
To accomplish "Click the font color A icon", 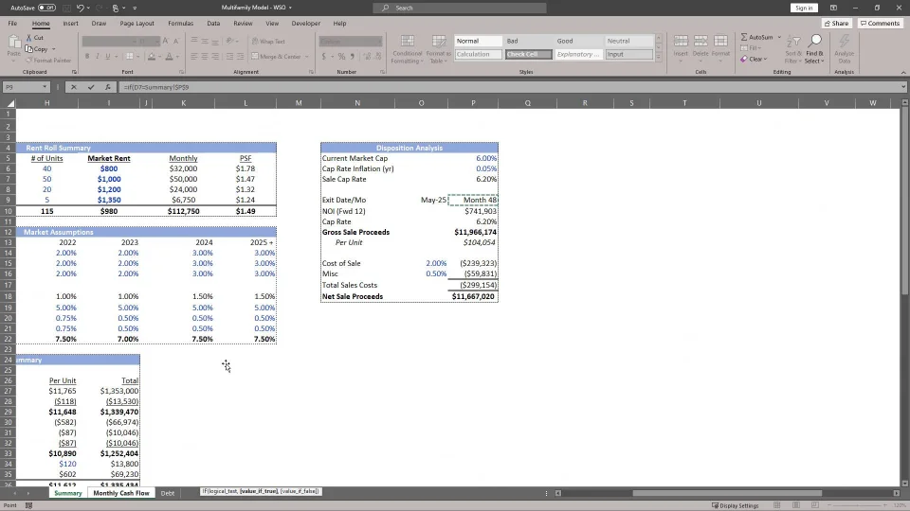I will pyautogui.click(x=169, y=57).
